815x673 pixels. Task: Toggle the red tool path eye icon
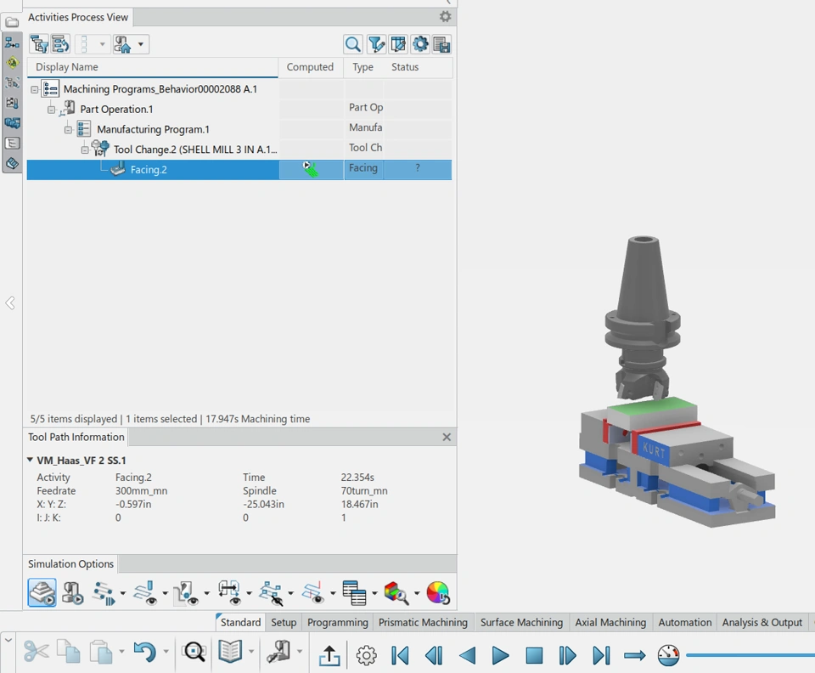tap(313, 593)
